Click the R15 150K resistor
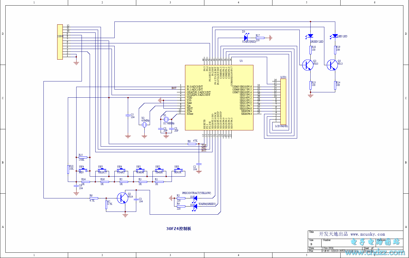Screen dimensions: 409x258 click(83, 158)
